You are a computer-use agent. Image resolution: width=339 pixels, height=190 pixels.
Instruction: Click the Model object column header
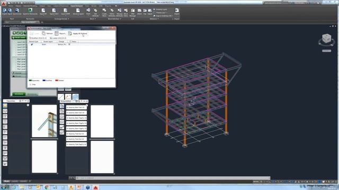48,42
